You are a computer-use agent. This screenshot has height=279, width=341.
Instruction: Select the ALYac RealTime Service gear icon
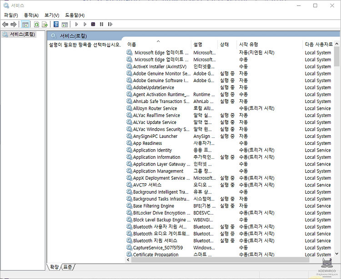[x=130, y=115]
